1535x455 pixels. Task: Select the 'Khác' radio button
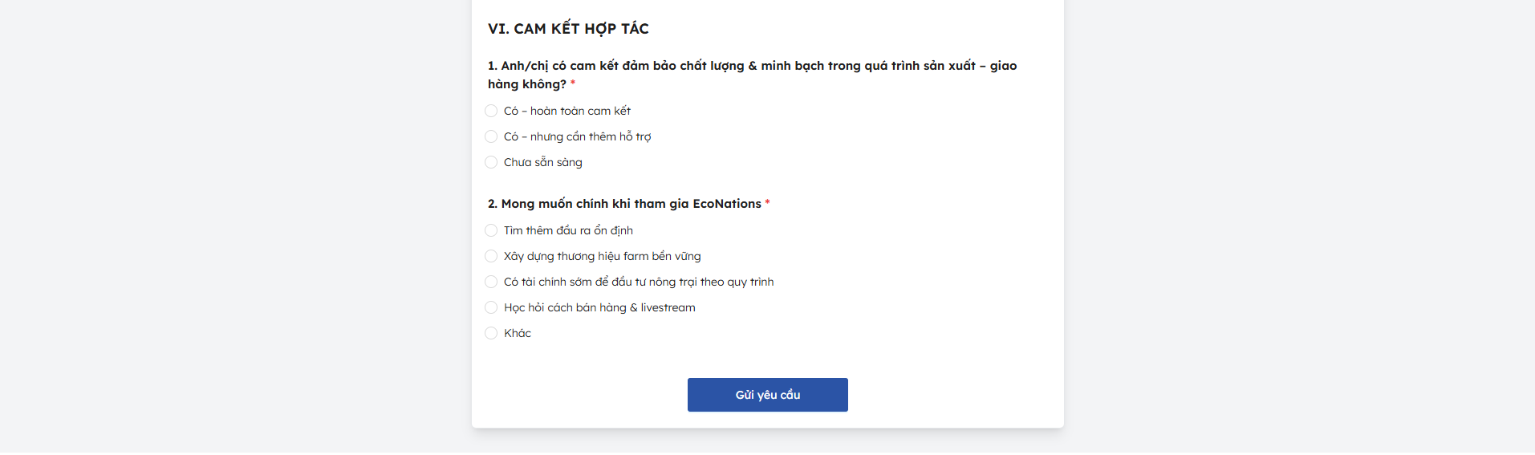click(x=491, y=333)
